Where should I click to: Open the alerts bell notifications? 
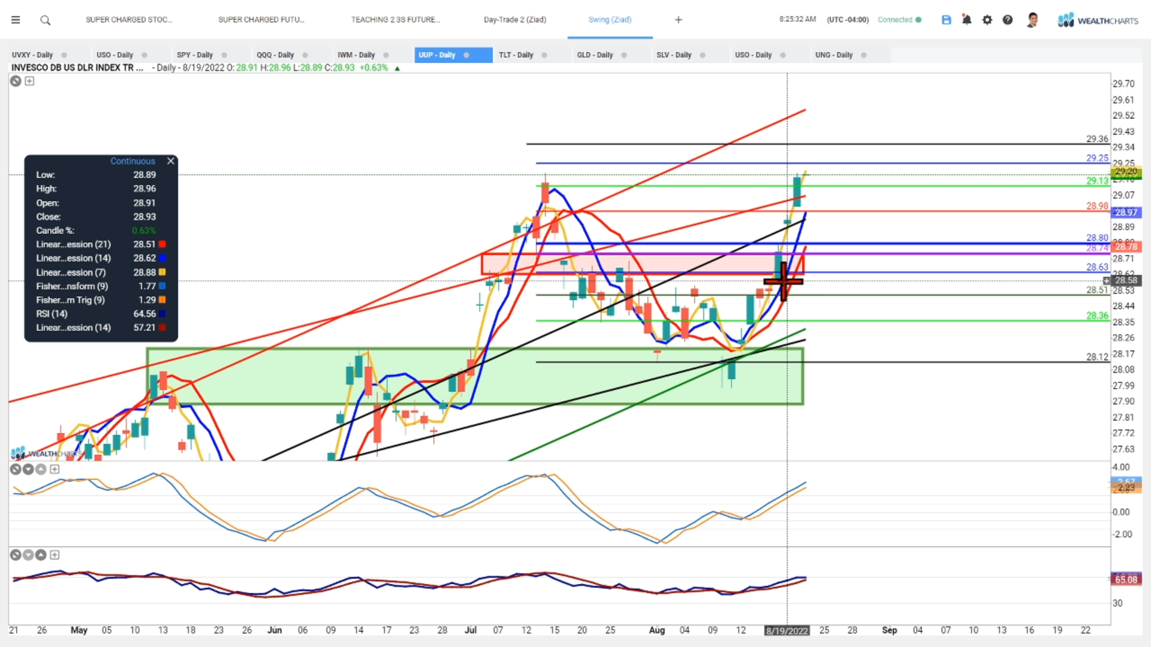(x=966, y=20)
